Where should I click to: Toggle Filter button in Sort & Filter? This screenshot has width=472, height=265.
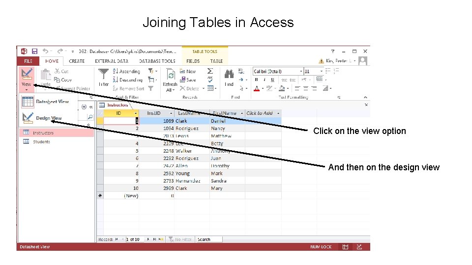click(x=151, y=88)
